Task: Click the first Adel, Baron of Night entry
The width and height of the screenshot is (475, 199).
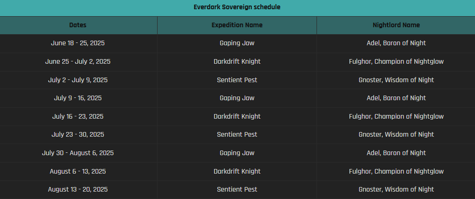Action: (396, 43)
